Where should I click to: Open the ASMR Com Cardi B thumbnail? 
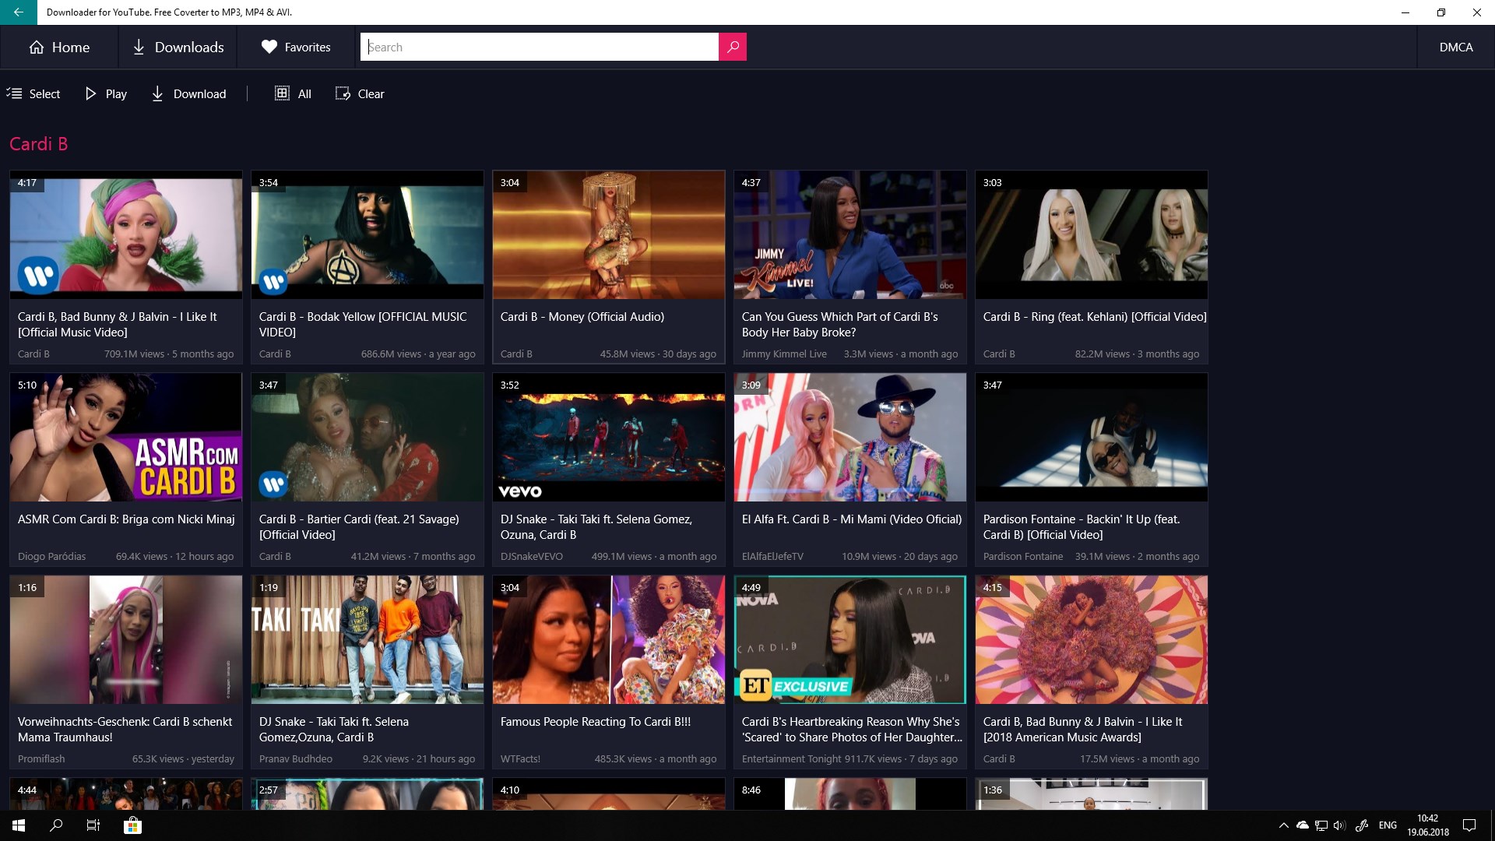tap(126, 437)
